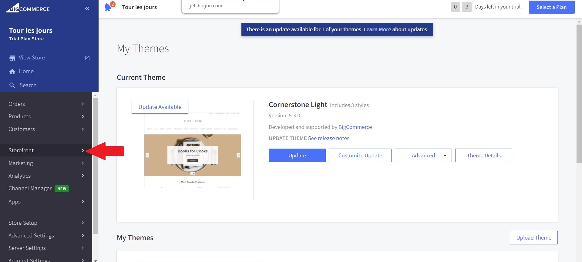Expand the Storefront menu
582x262 pixels.
(46, 150)
